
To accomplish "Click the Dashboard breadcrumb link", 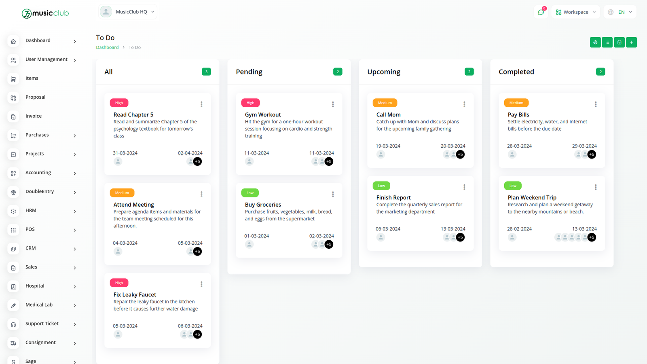I will (107, 47).
